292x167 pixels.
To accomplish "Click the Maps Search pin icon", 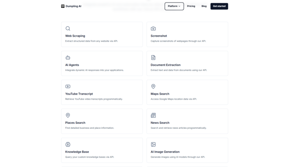I will pos(153,86).
